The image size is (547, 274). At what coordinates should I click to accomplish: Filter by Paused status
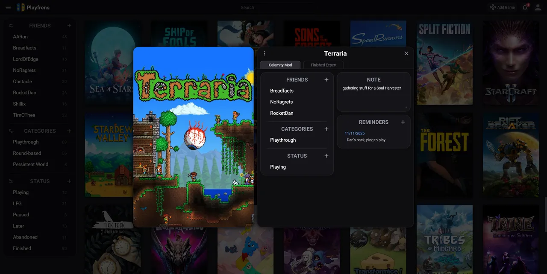click(x=40, y=215)
